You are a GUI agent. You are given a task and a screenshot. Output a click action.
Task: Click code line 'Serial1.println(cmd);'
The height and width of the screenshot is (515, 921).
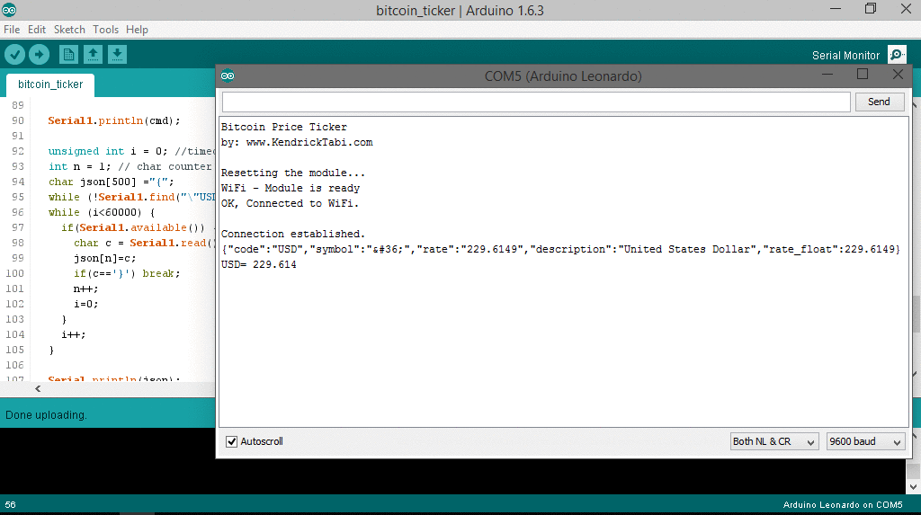coord(114,121)
